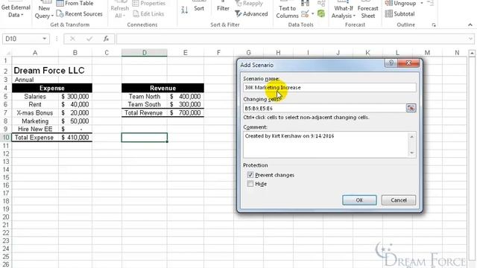Click Manage Data Model icon
The image size is (477, 268).
click(x=321, y=13)
